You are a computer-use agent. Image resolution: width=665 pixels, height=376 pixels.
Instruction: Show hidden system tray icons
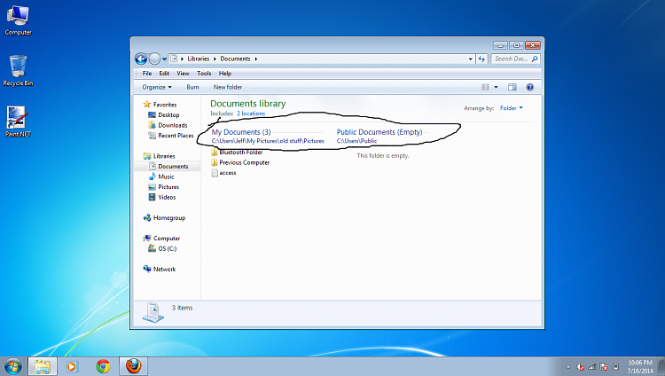(x=568, y=367)
